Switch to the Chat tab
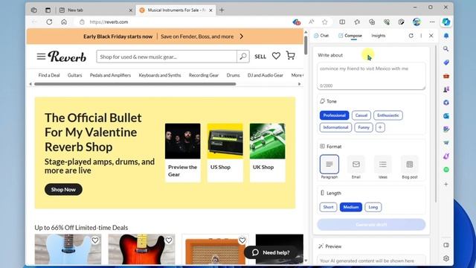476x268 pixels. 321,36
